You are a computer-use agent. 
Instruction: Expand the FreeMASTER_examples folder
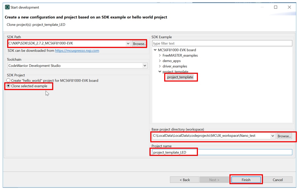click(160, 55)
